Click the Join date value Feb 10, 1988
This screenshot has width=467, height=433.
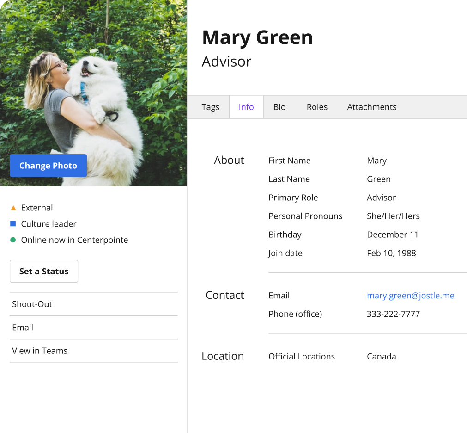click(x=391, y=253)
